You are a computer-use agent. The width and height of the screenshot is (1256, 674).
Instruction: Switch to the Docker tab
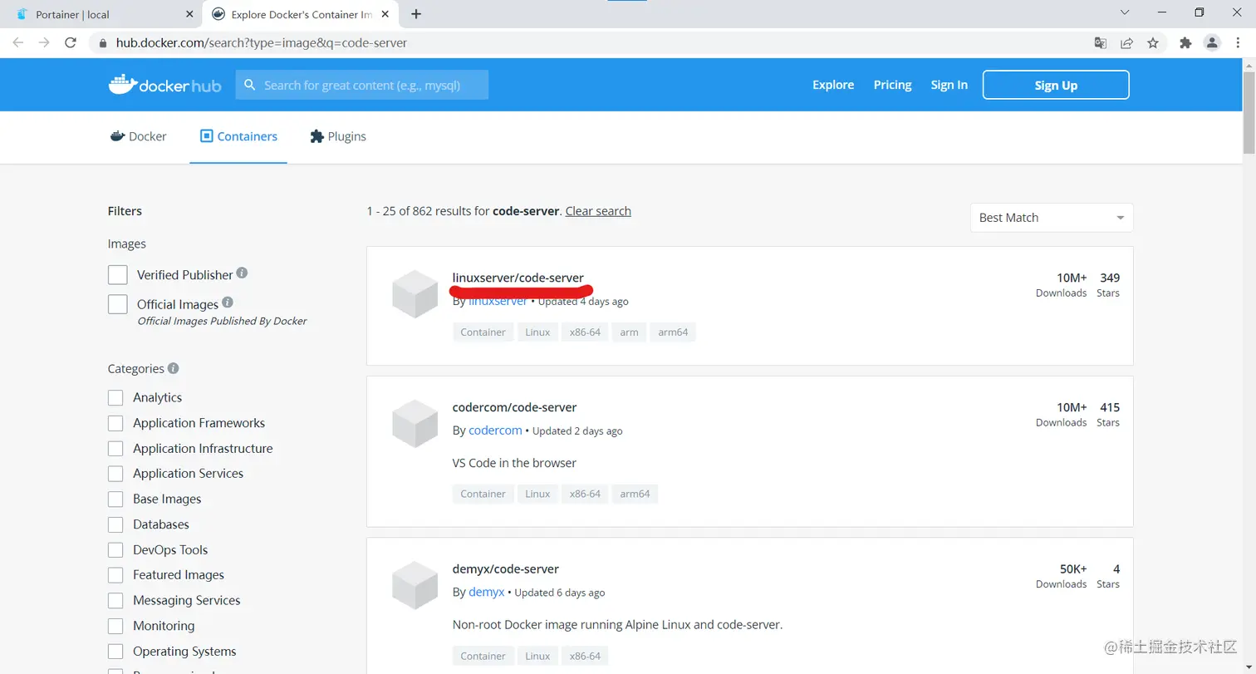139,136
